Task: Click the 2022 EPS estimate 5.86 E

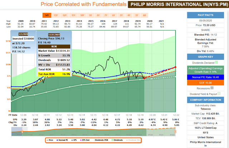Action: tap(176, 119)
